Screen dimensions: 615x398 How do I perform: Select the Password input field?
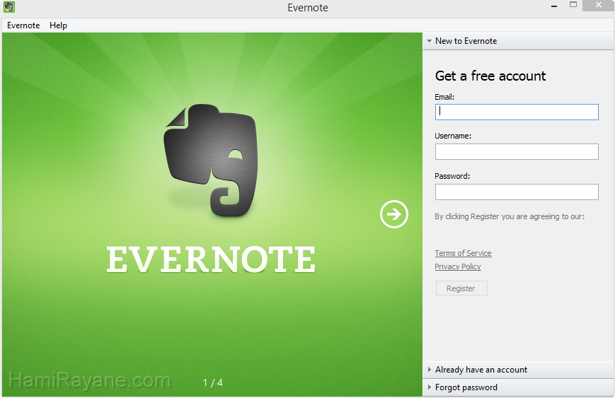point(517,192)
